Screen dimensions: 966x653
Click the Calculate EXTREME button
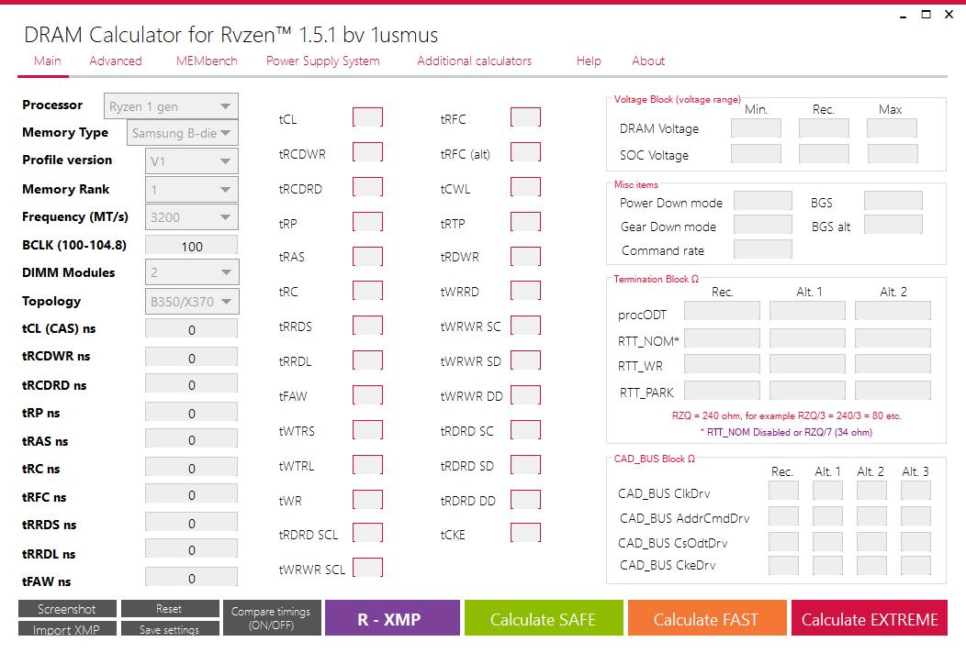pos(869,619)
